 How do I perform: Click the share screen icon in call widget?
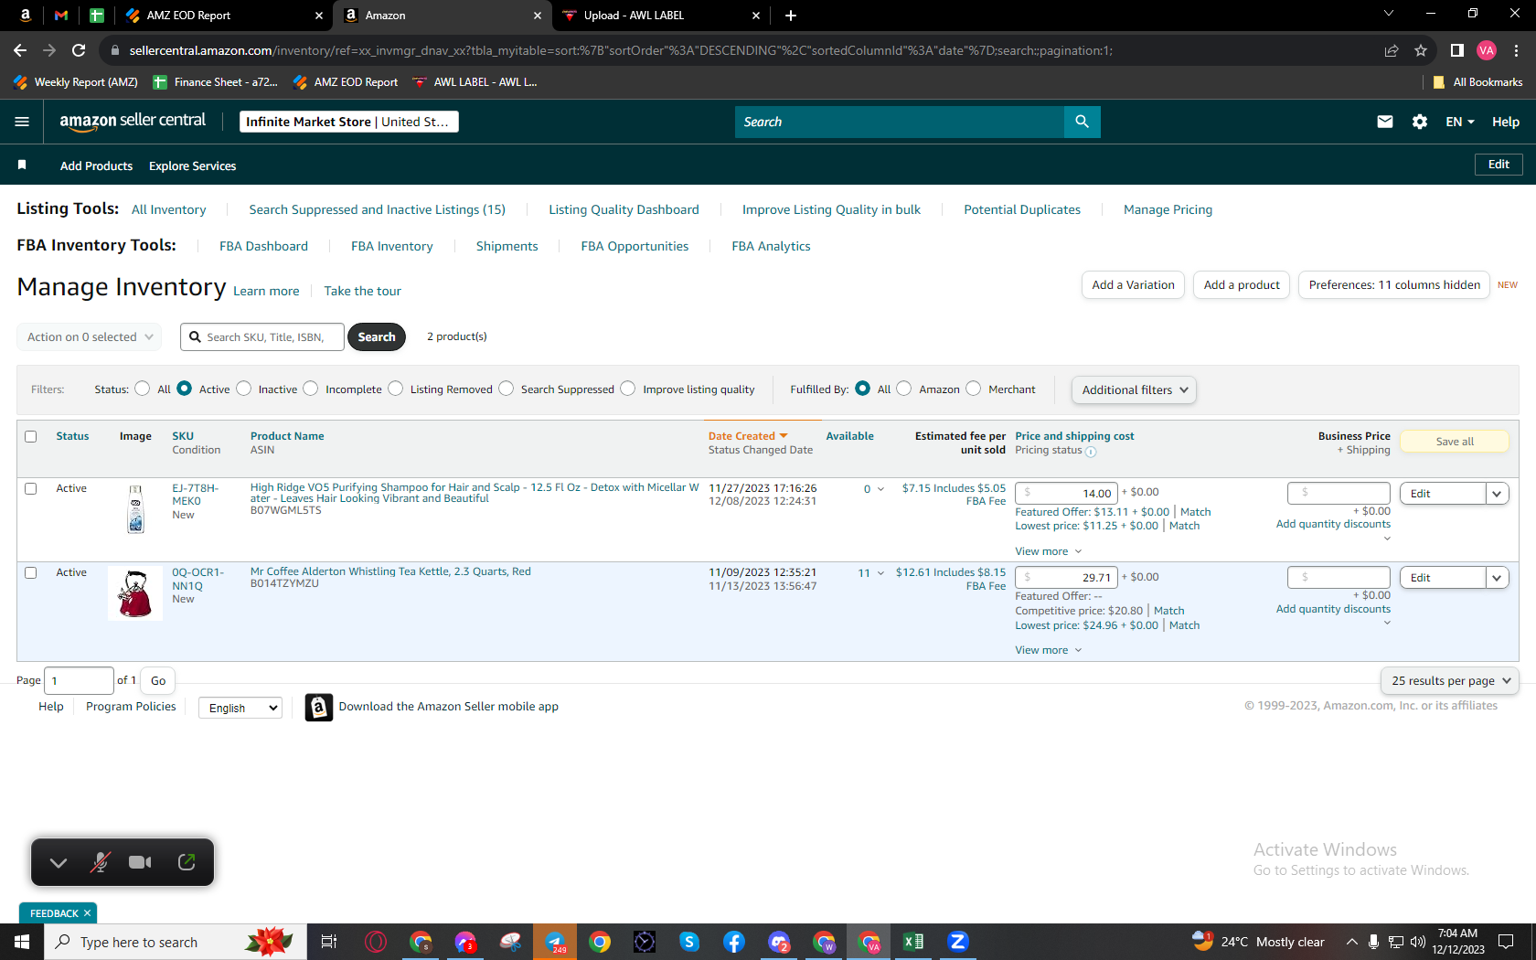click(187, 862)
